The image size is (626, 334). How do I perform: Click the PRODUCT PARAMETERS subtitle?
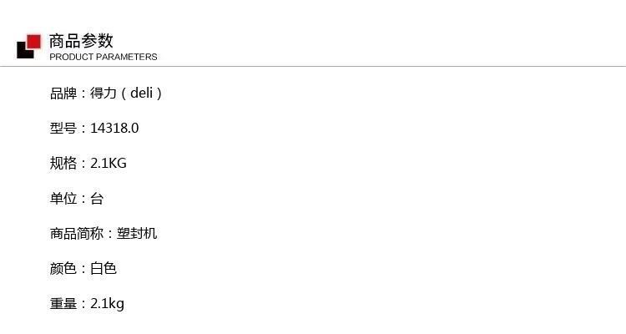tap(103, 57)
